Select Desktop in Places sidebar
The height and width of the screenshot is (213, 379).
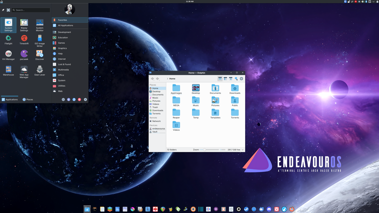157,91
